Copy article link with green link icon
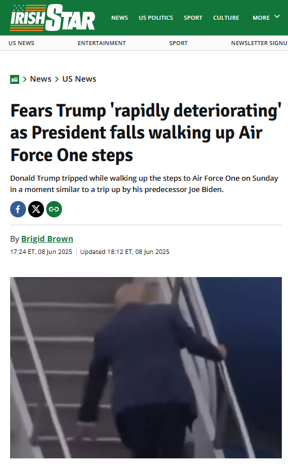Screen dimensions: 288x464 click(54, 209)
